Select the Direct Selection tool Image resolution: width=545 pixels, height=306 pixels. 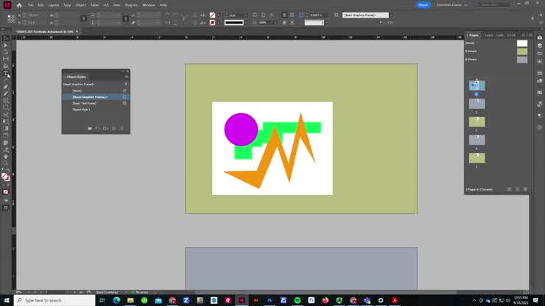pyautogui.click(x=6, y=45)
